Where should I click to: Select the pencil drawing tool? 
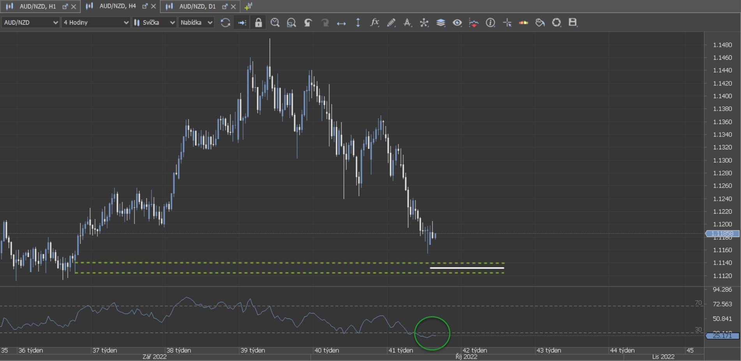coord(391,23)
